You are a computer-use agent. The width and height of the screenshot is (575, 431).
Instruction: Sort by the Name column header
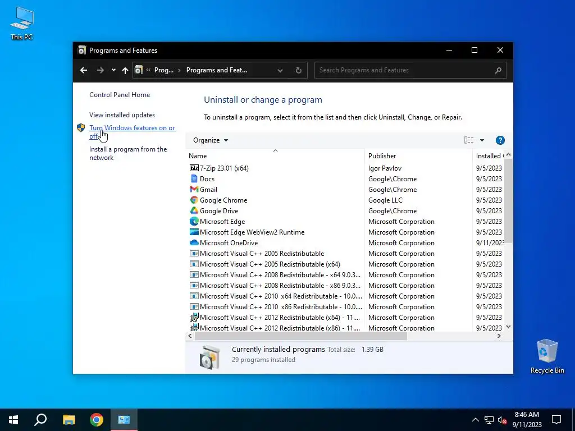pyautogui.click(x=275, y=156)
